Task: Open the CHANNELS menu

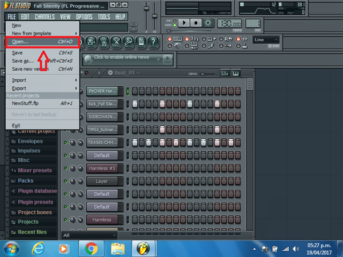Action: click(x=45, y=17)
